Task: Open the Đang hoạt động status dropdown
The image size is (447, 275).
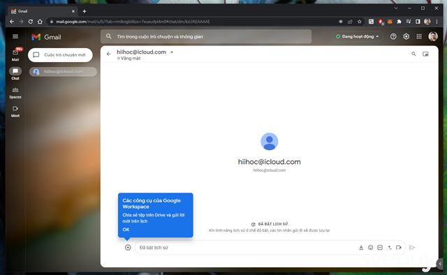Action: [358, 36]
